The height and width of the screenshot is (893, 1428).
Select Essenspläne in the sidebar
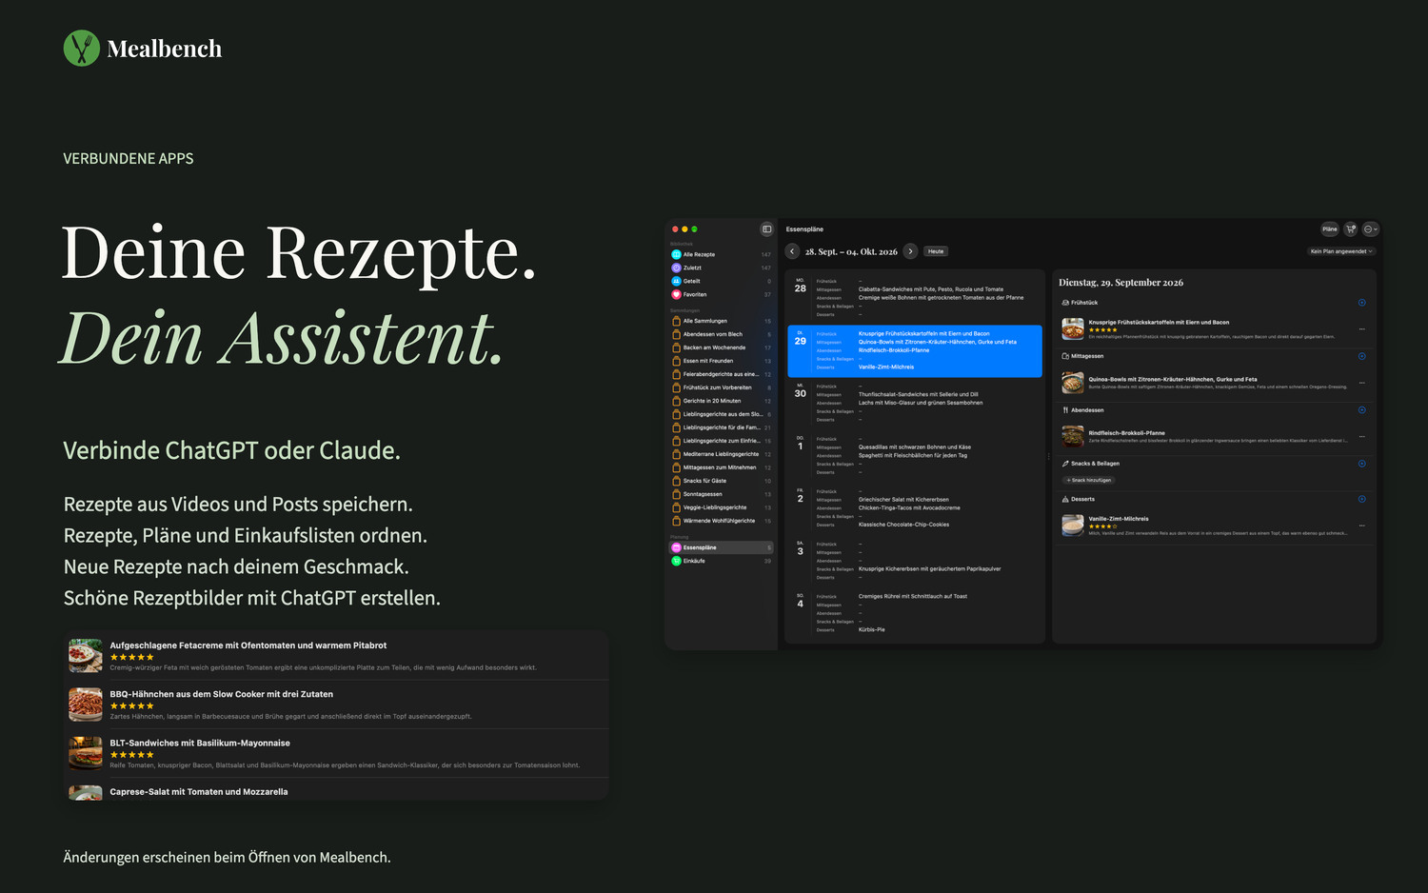point(722,547)
